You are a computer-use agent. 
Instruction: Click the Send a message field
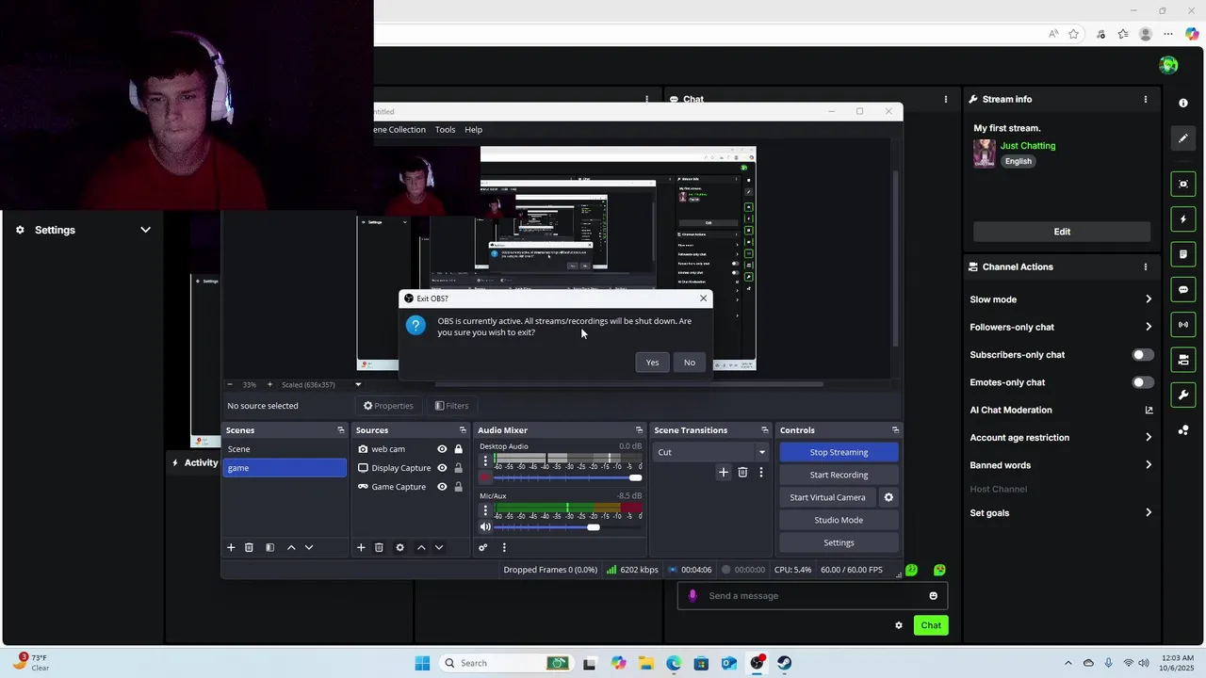[810, 595]
